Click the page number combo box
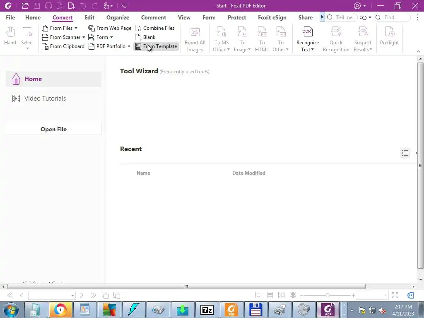Viewport: 424px width, 318px height. tap(52, 295)
